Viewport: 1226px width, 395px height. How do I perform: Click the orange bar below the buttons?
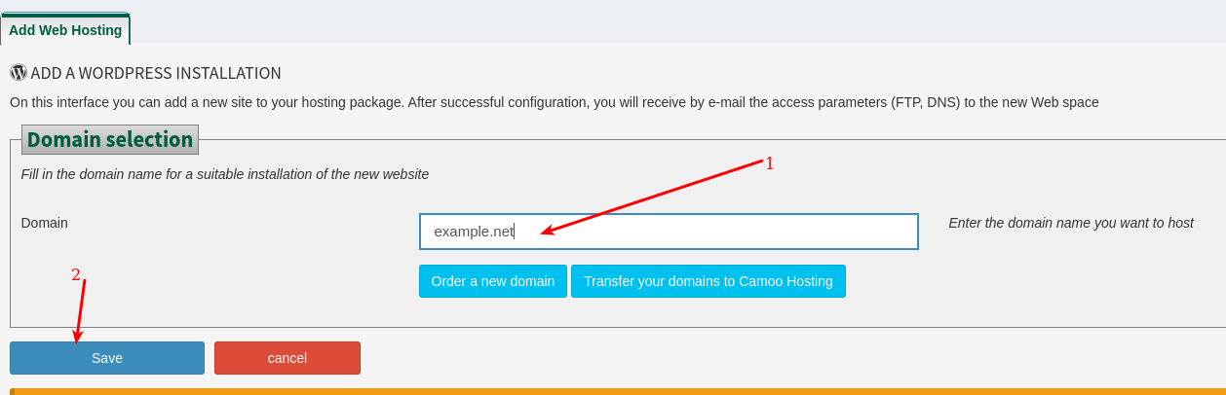pyautogui.click(x=618, y=391)
